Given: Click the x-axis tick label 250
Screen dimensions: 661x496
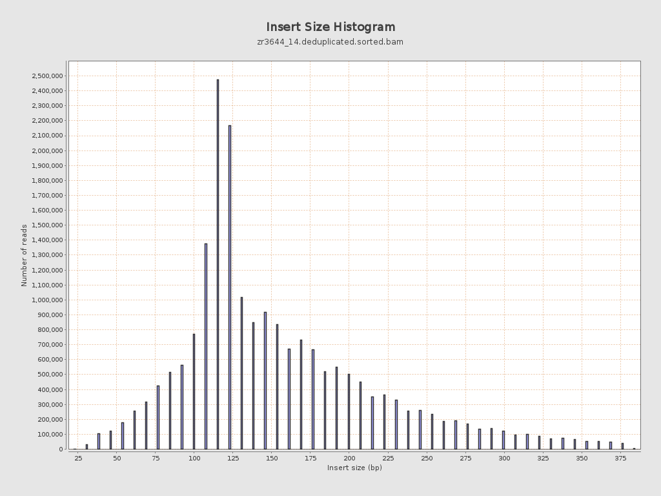Looking at the screenshot, I should [x=427, y=458].
